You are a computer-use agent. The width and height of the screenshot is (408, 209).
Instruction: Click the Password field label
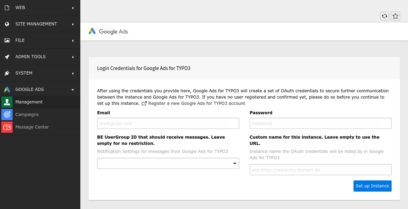[x=261, y=113]
